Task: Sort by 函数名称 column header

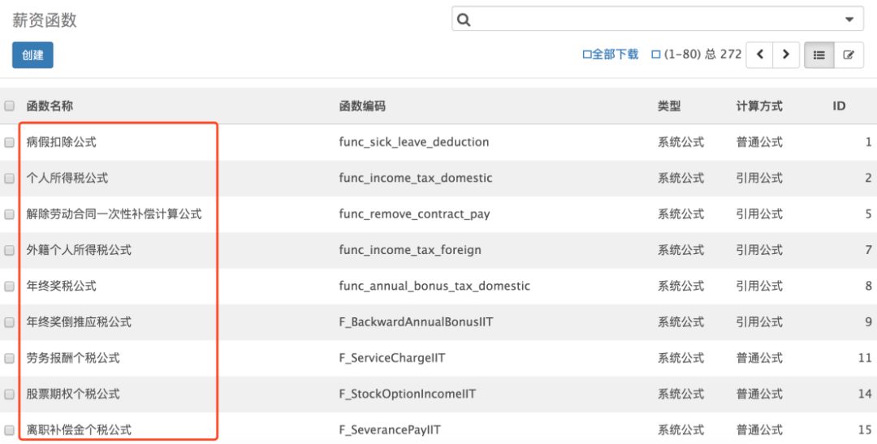Action: (x=50, y=106)
